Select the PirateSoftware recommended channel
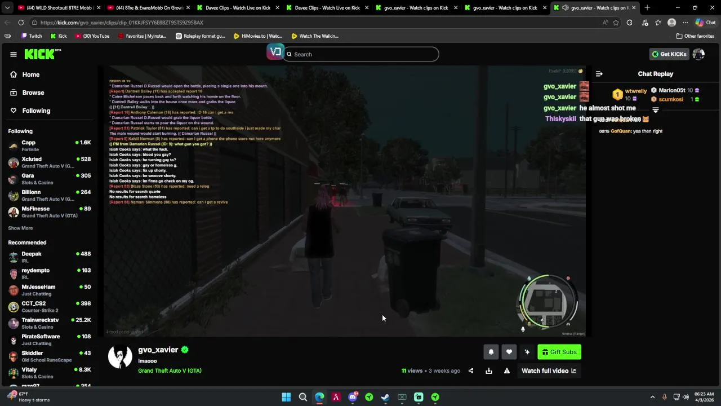The width and height of the screenshot is (721, 406). 50,339
